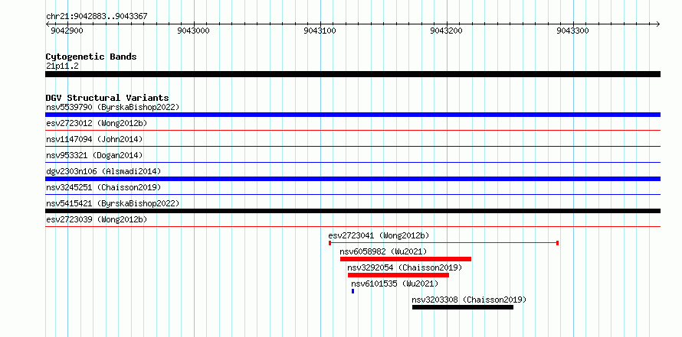Screen dimensions: 682x337
Task: Open esv2723039 (Wong2012b) variant label
Action: [x=97, y=219]
